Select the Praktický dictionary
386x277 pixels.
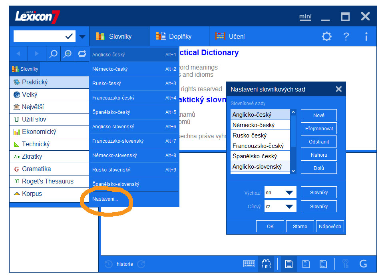(49, 82)
